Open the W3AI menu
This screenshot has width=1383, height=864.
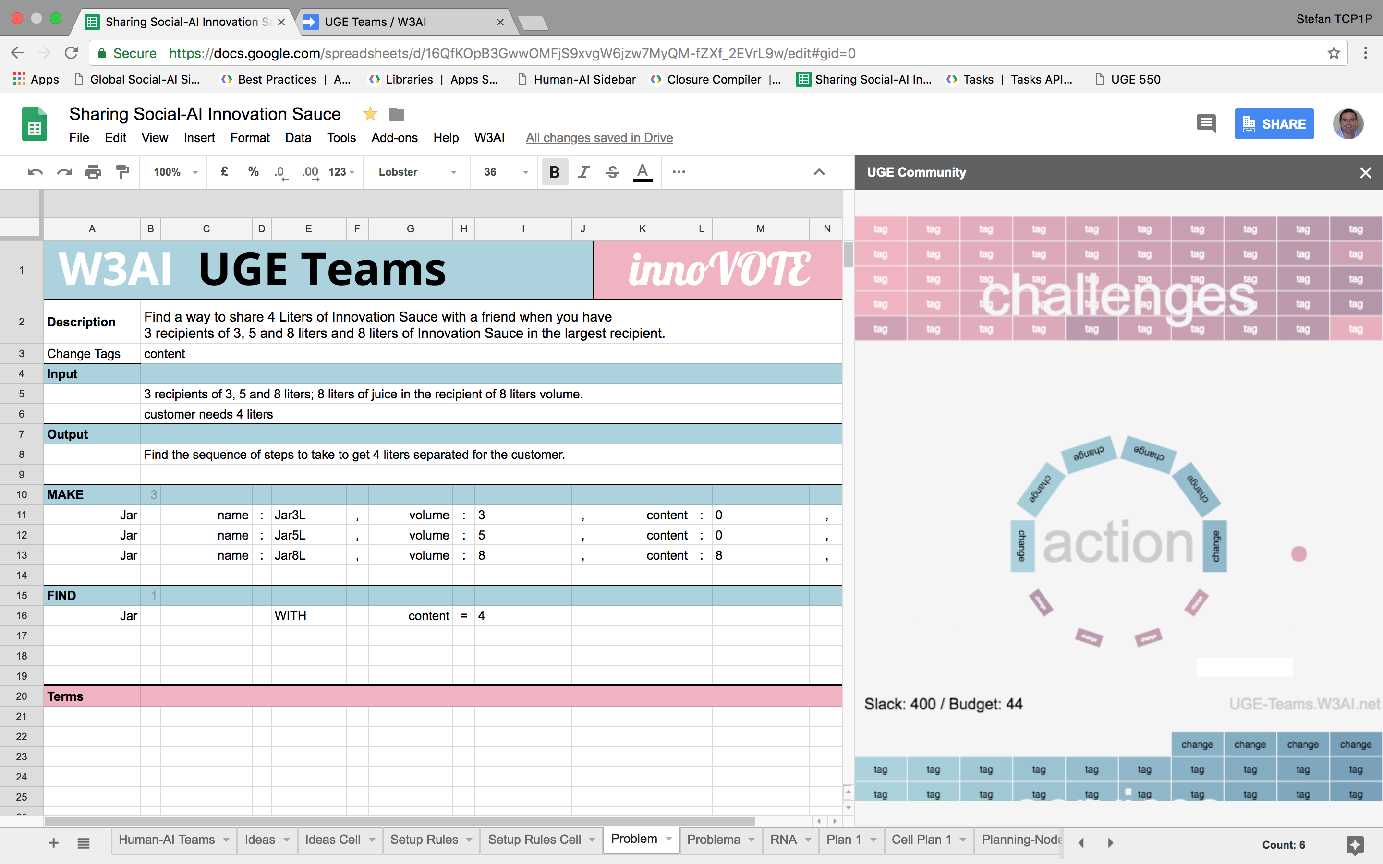489,138
